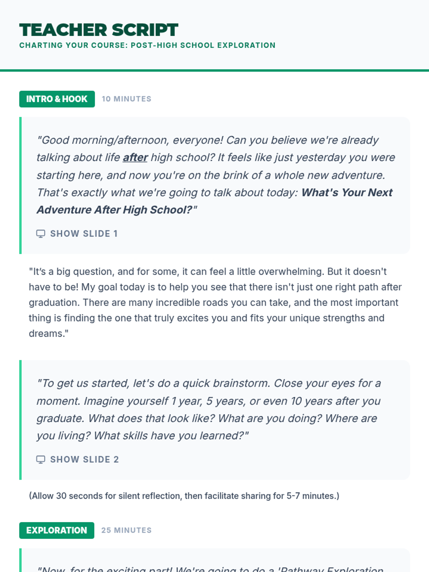The width and height of the screenshot is (429, 572).
Task: Click the underlined word "after"
Action: pos(135,158)
